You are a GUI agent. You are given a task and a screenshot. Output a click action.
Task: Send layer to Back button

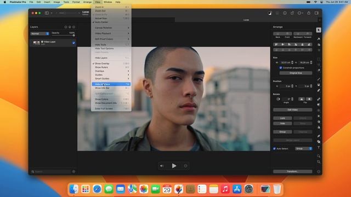pyautogui.click(x=278, y=34)
